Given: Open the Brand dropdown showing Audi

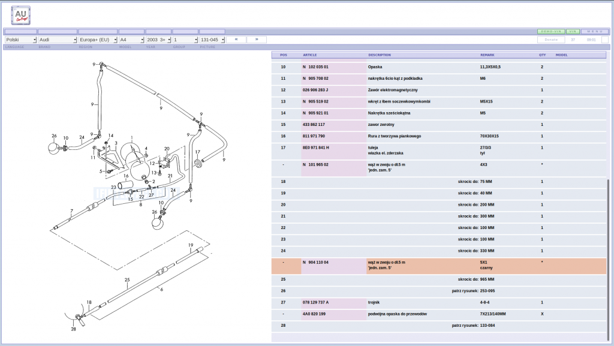Looking at the screenshot, I should pyautogui.click(x=58, y=40).
